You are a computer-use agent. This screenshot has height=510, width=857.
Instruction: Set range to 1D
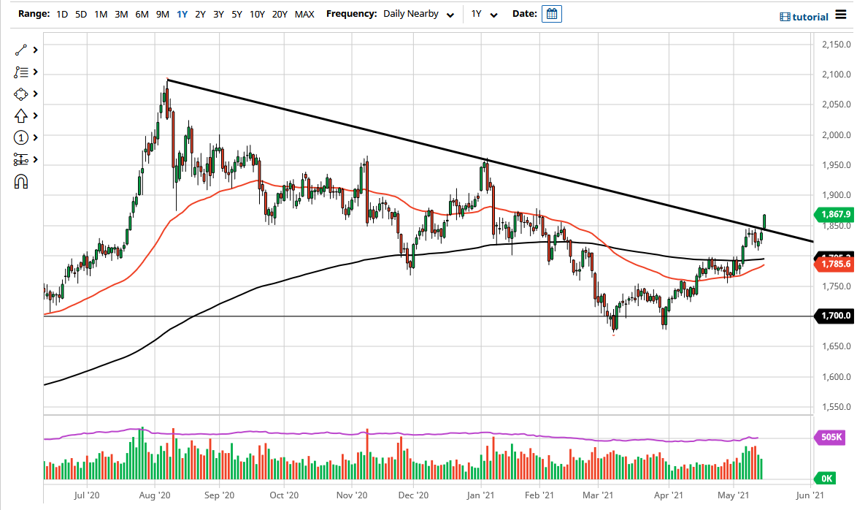(62, 14)
